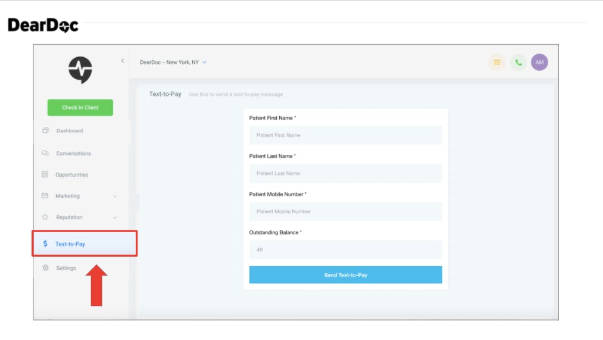603x340 pixels.
Task: Click the 'Patient Mobile Number *' label
Action: 277,194
